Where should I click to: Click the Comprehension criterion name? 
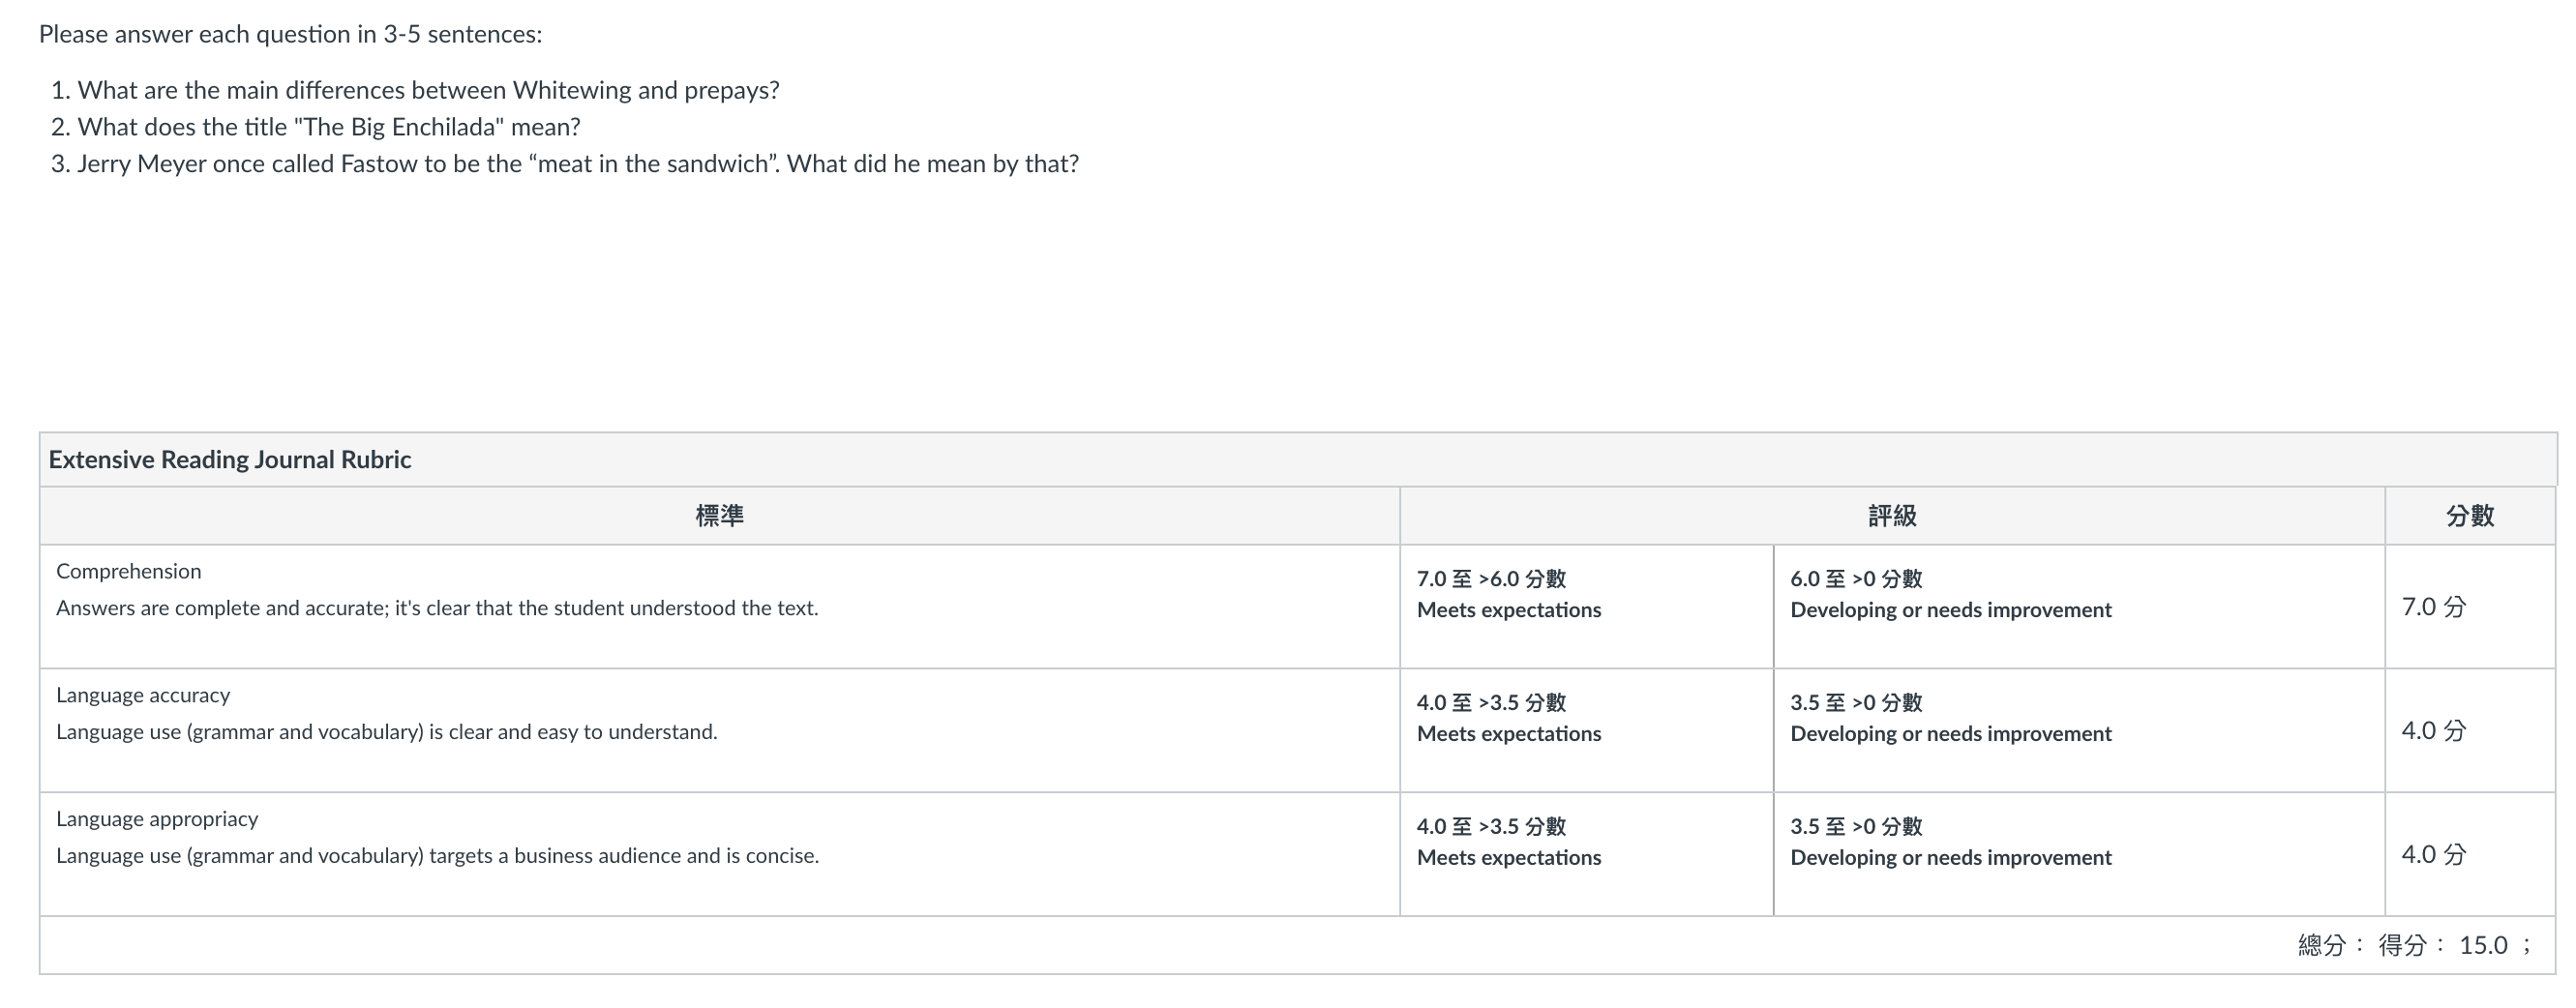point(129,571)
